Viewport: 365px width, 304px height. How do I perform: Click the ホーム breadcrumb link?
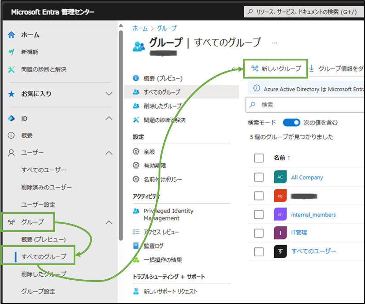point(140,28)
